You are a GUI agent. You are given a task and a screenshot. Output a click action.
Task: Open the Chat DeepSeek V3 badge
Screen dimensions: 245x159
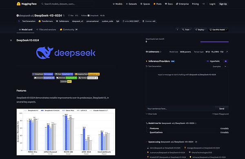[64, 74]
